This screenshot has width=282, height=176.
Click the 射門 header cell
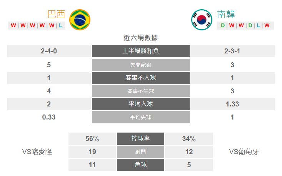pos(140,152)
